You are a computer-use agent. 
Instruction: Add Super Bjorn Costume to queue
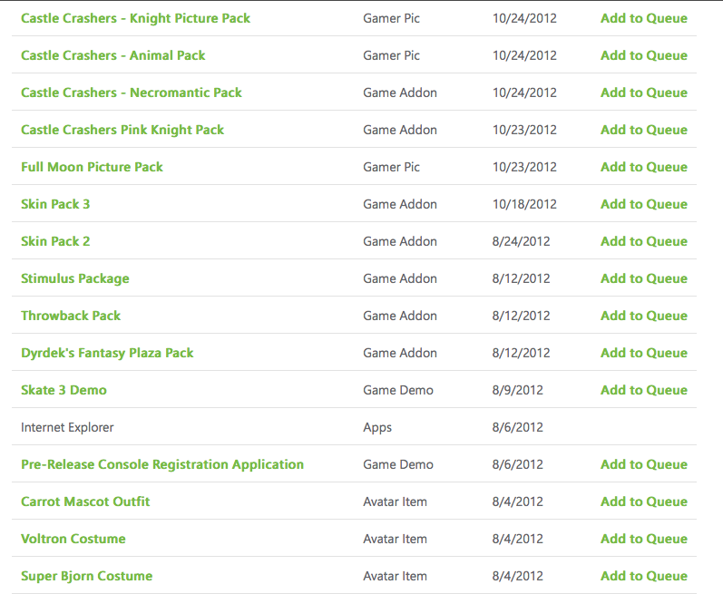point(643,576)
